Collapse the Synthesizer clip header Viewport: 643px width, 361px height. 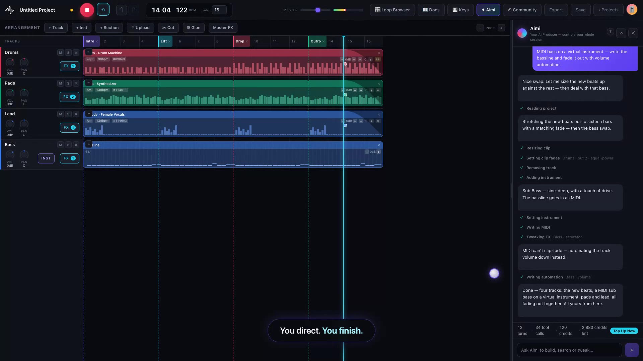coord(89,83)
